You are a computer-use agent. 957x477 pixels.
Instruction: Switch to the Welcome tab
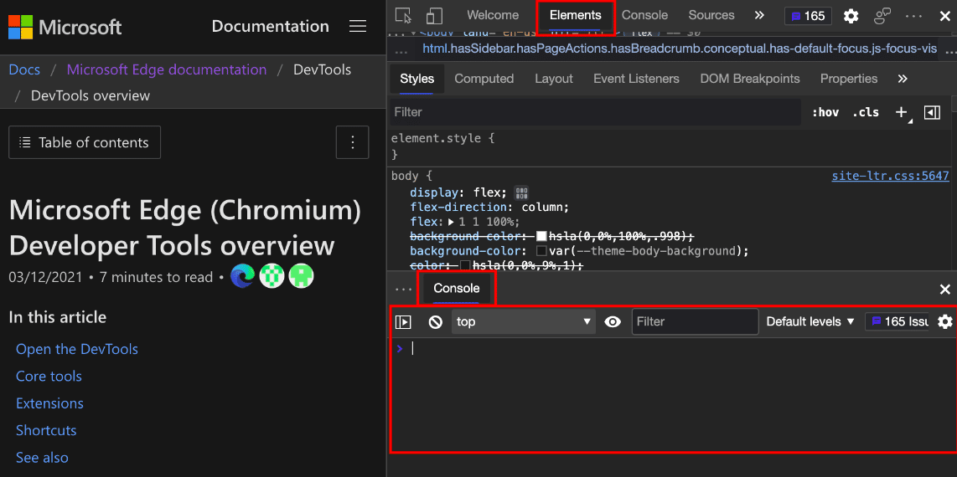[493, 15]
